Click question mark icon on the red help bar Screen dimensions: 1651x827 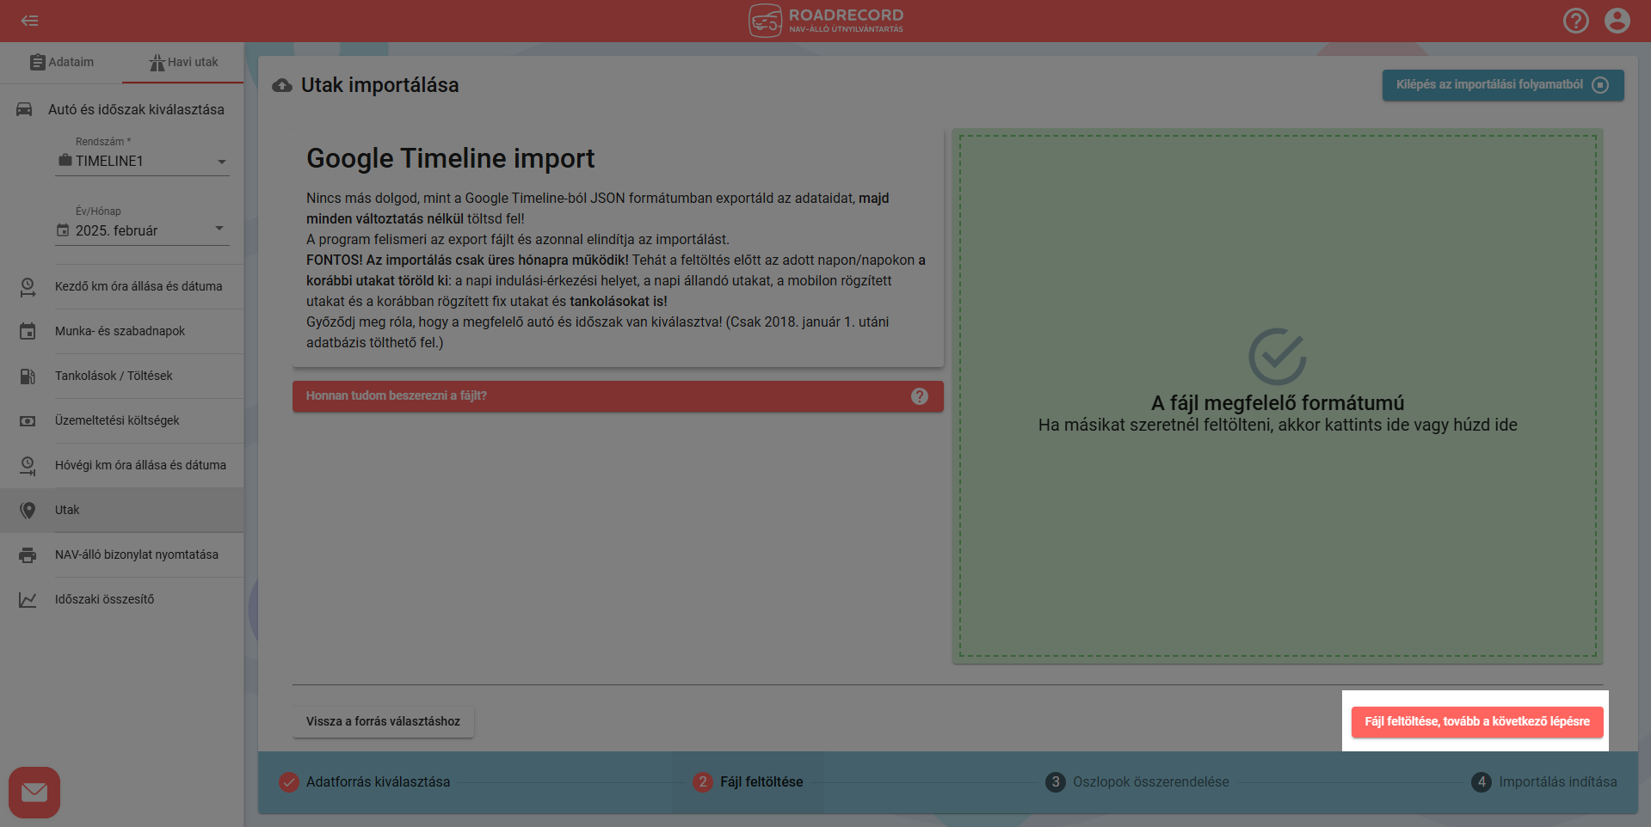(x=920, y=396)
